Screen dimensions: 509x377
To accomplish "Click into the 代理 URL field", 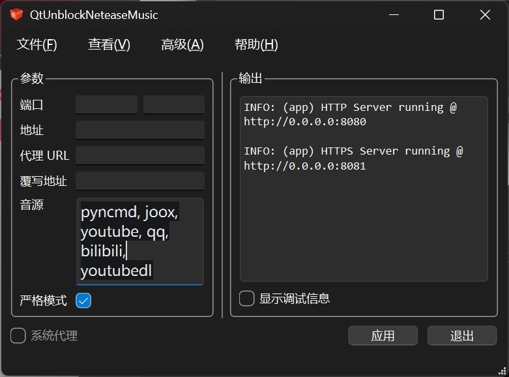I will tap(140, 155).
